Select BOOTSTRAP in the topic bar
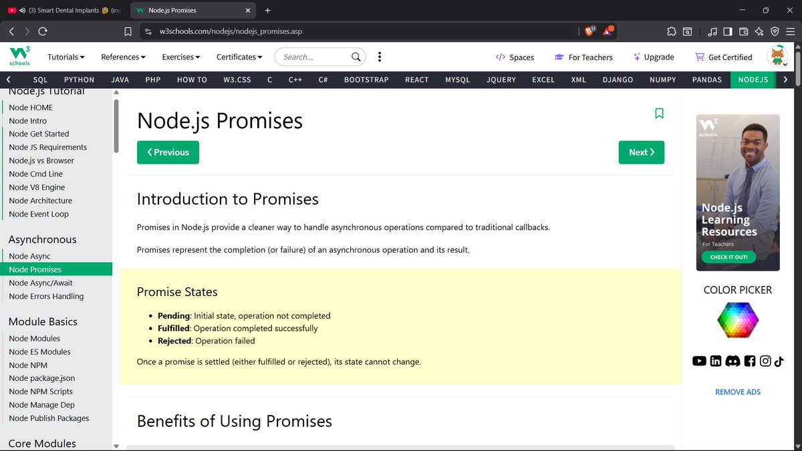This screenshot has height=451, width=802. [x=366, y=80]
